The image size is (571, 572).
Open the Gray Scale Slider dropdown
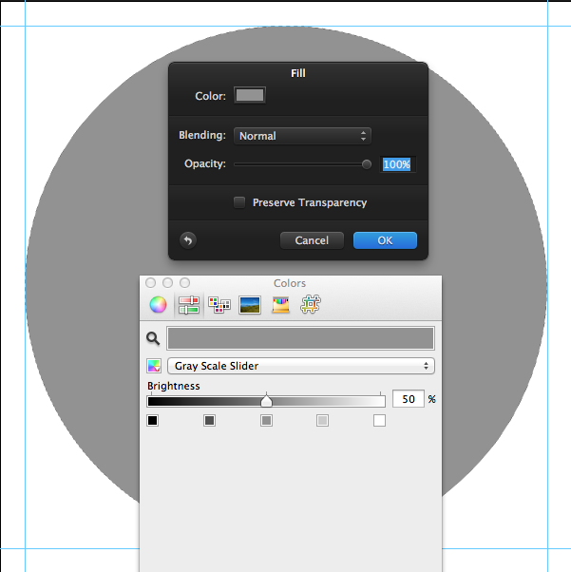tap(301, 366)
